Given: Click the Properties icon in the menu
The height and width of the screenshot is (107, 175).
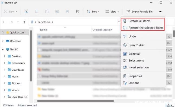Looking at the screenshot, I should tap(125, 76).
